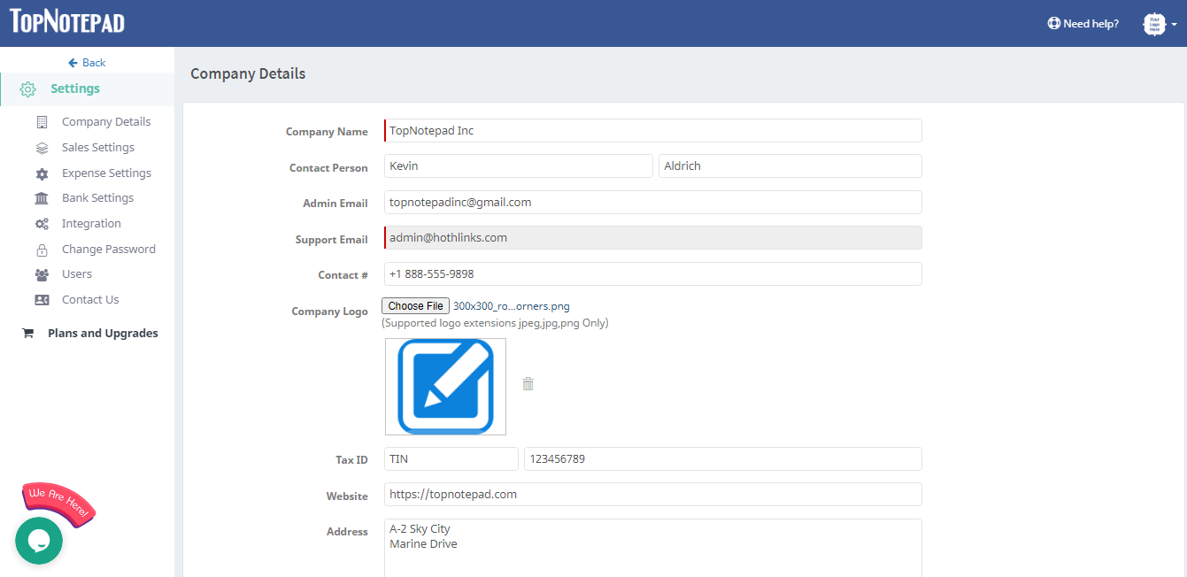Edit the contact first name Kevin

point(519,166)
